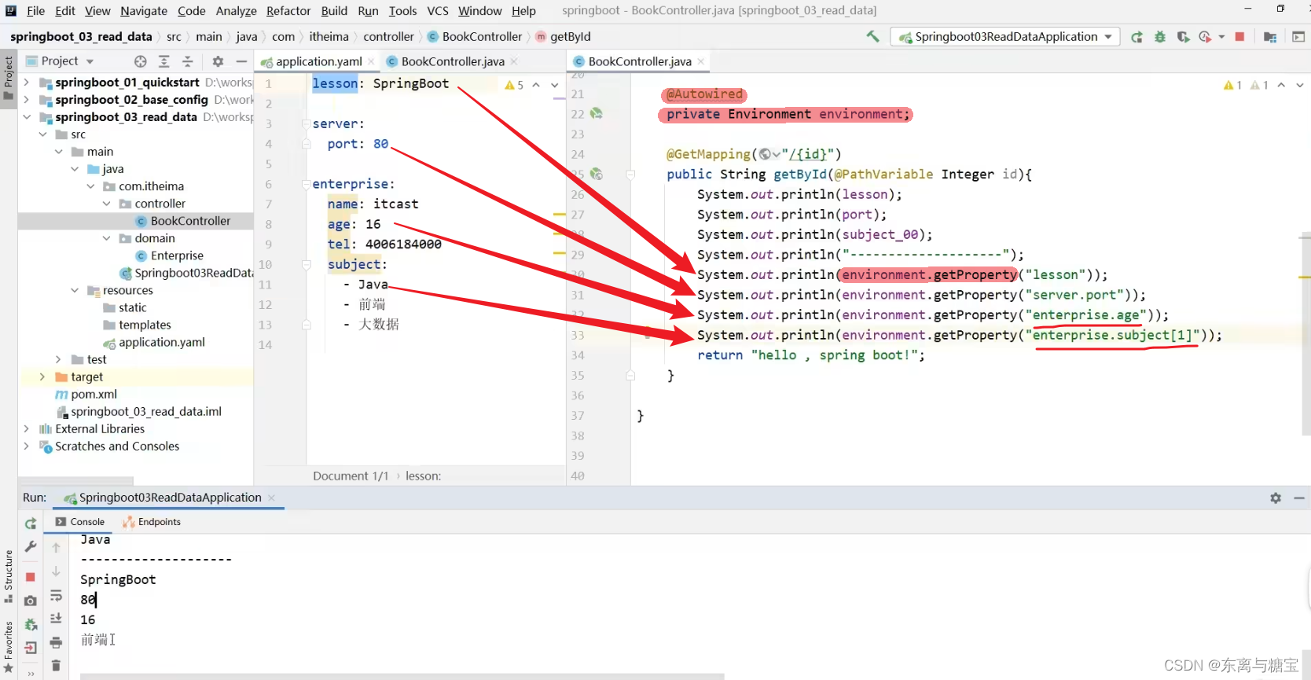The image size is (1311, 680).
Task: Open the Project panel settings gear
Action: 218,61
